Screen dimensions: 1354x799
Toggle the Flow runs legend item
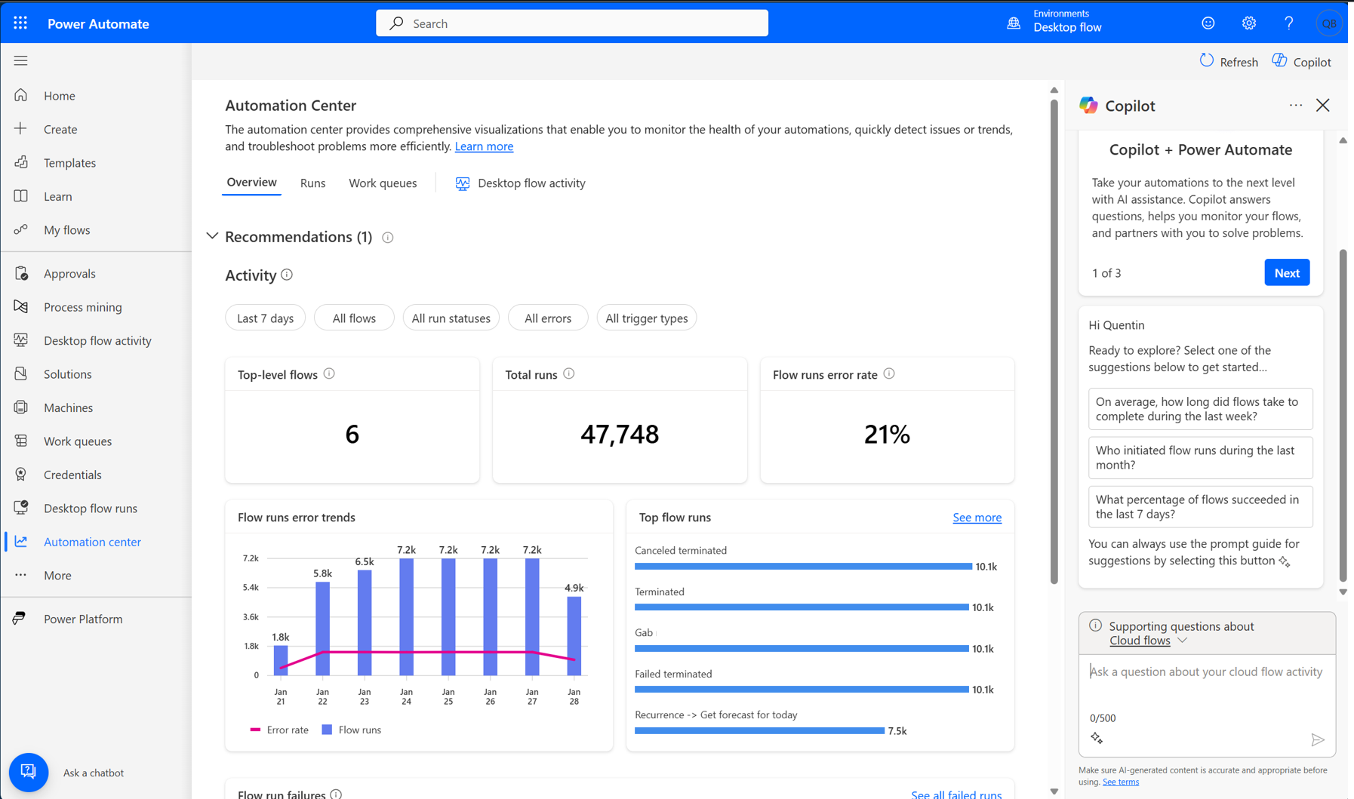(x=352, y=730)
